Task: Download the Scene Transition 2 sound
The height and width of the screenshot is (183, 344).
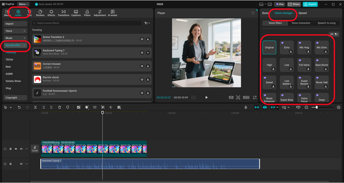Action: point(148,39)
